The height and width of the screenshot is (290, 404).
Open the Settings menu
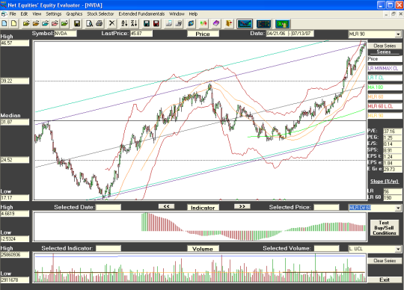54,14
